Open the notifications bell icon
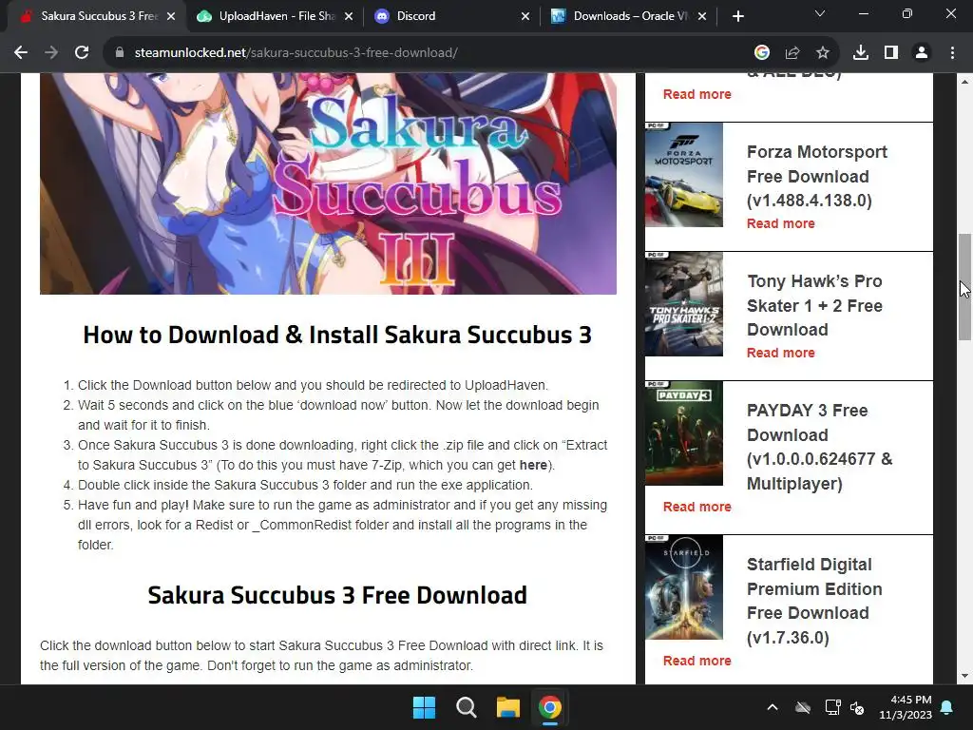 pyautogui.click(x=947, y=707)
